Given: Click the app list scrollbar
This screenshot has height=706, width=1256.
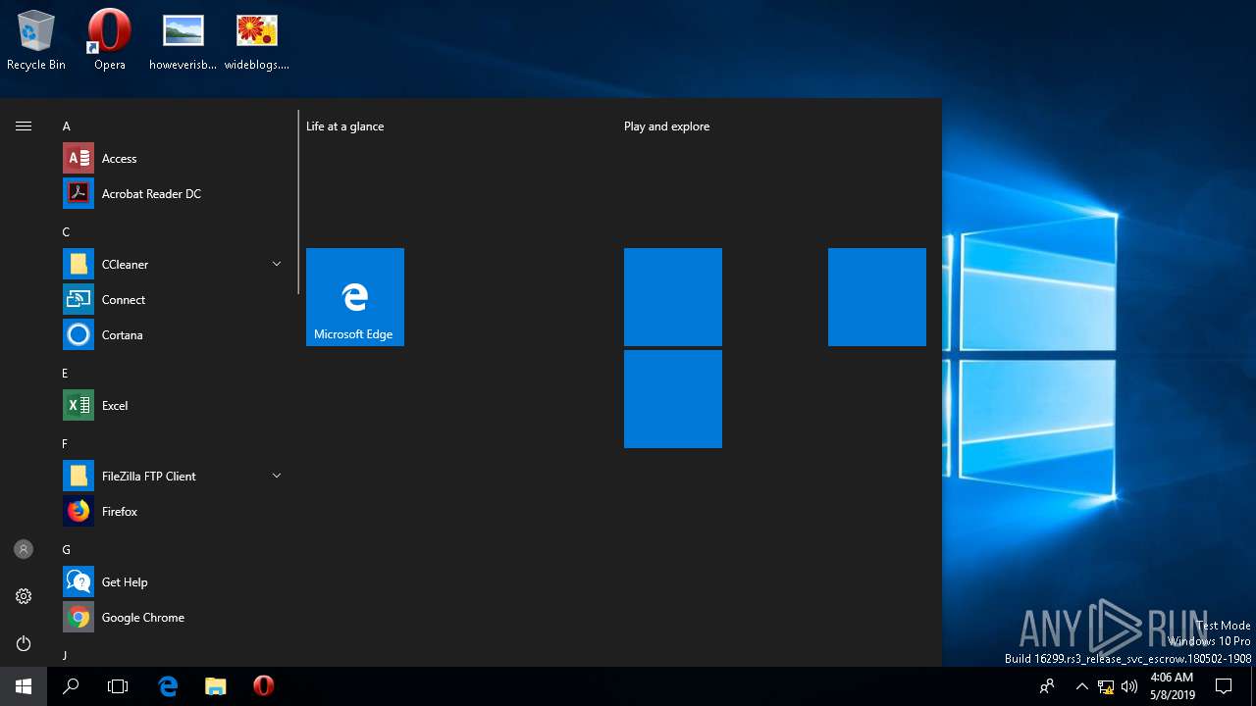Looking at the screenshot, I should point(298,202).
